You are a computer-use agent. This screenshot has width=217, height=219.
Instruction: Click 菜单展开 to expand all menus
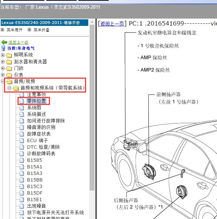[14, 30]
